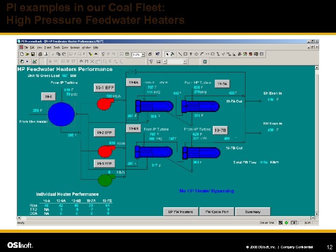Click the 19-3 BFP label button
Image resolution: width=336 pixels, height=252 pixels.
[x=105, y=163]
